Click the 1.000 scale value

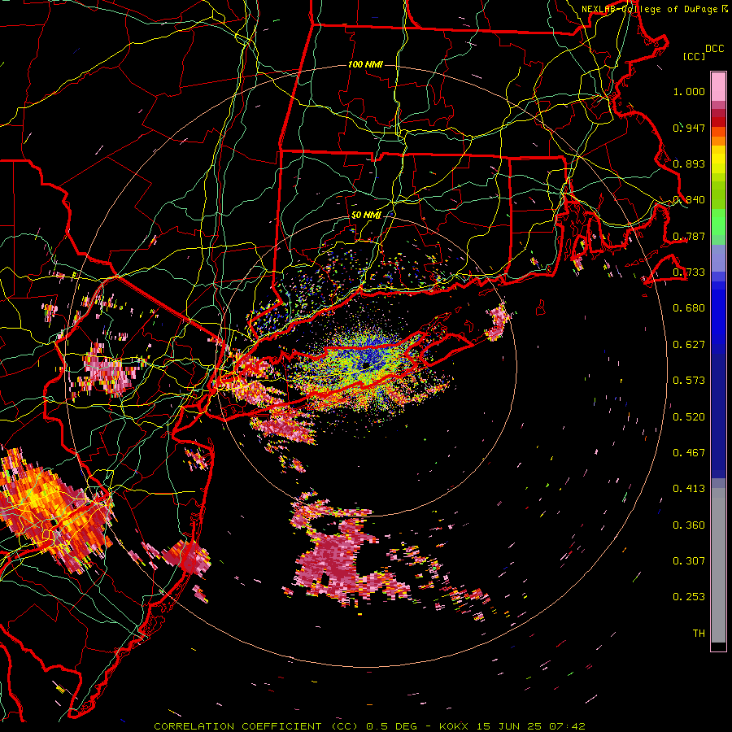tap(689, 91)
